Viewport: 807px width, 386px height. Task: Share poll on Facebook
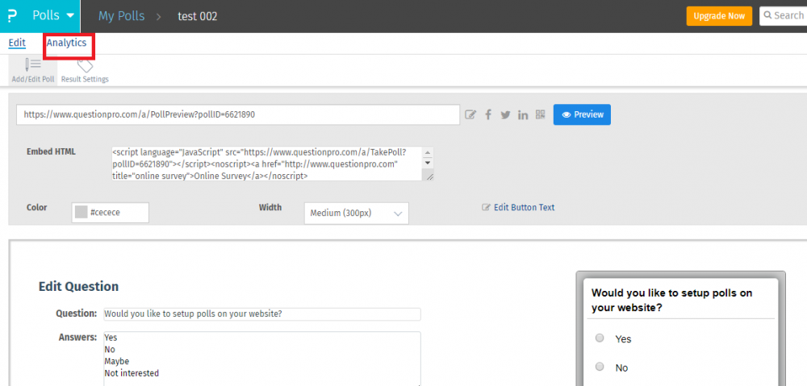[x=488, y=115]
